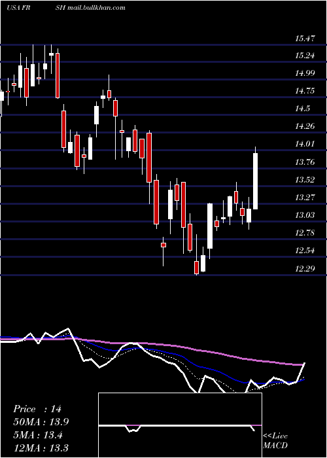Click the 12.29 price axis label

pos(305,268)
